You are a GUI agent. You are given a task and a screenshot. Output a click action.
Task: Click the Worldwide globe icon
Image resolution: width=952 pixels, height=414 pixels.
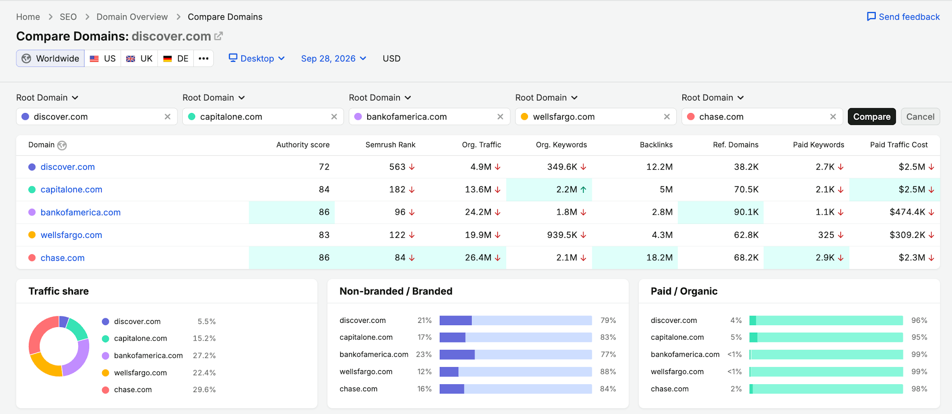click(26, 59)
